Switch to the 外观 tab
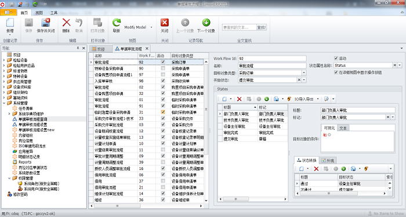Screen dimensions: 406x217 coord(328,161)
